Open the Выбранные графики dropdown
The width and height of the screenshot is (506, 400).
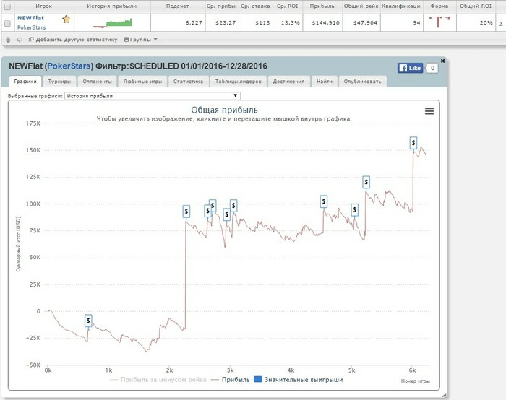152,95
